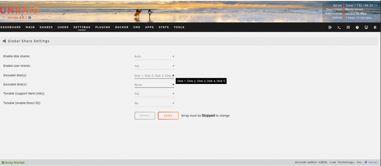
Task: Open the manual link in footer
Action: [x=373, y=162]
